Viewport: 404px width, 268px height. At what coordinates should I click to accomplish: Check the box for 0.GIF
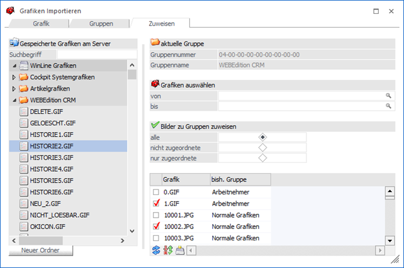pos(157,193)
